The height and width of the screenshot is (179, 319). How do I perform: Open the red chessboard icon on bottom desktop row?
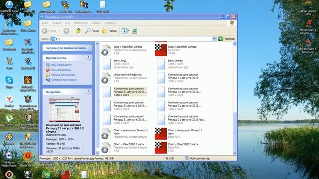(65, 175)
